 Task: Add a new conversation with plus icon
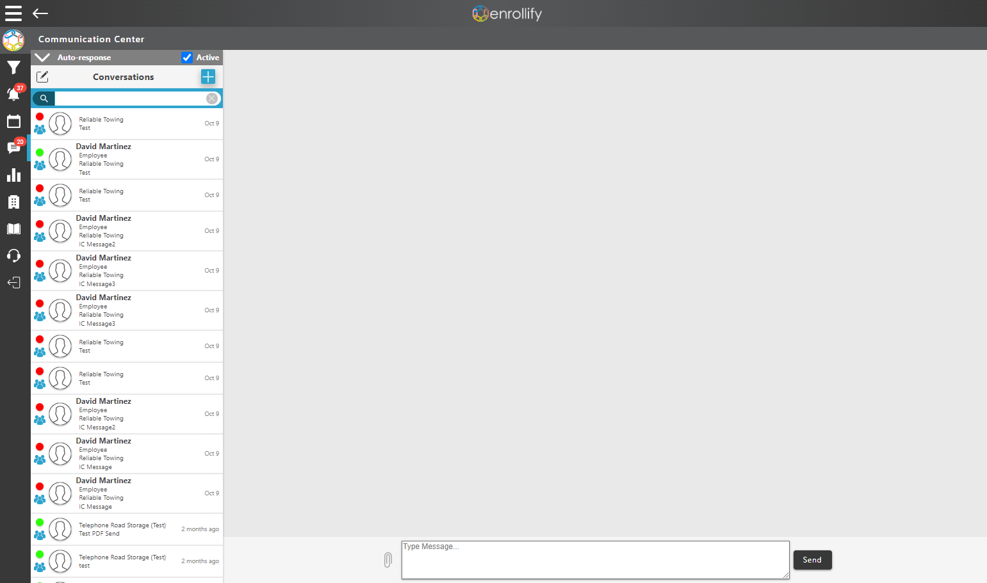pos(208,77)
